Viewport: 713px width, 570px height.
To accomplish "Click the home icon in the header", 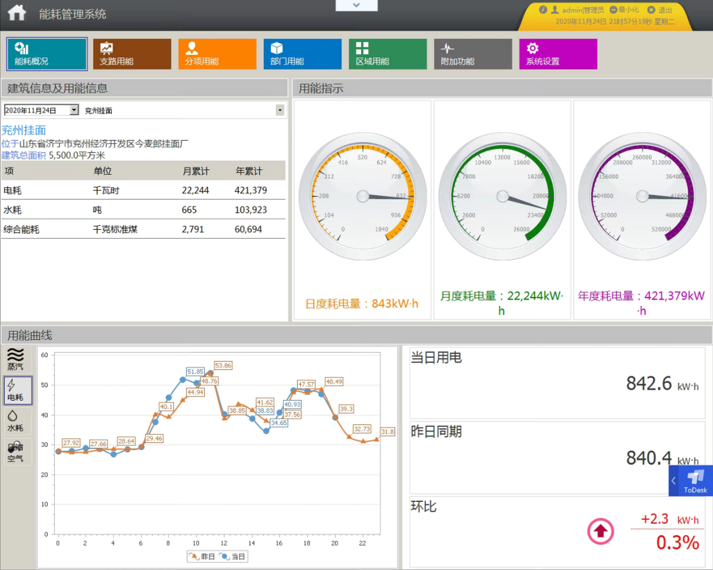I will [x=17, y=13].
